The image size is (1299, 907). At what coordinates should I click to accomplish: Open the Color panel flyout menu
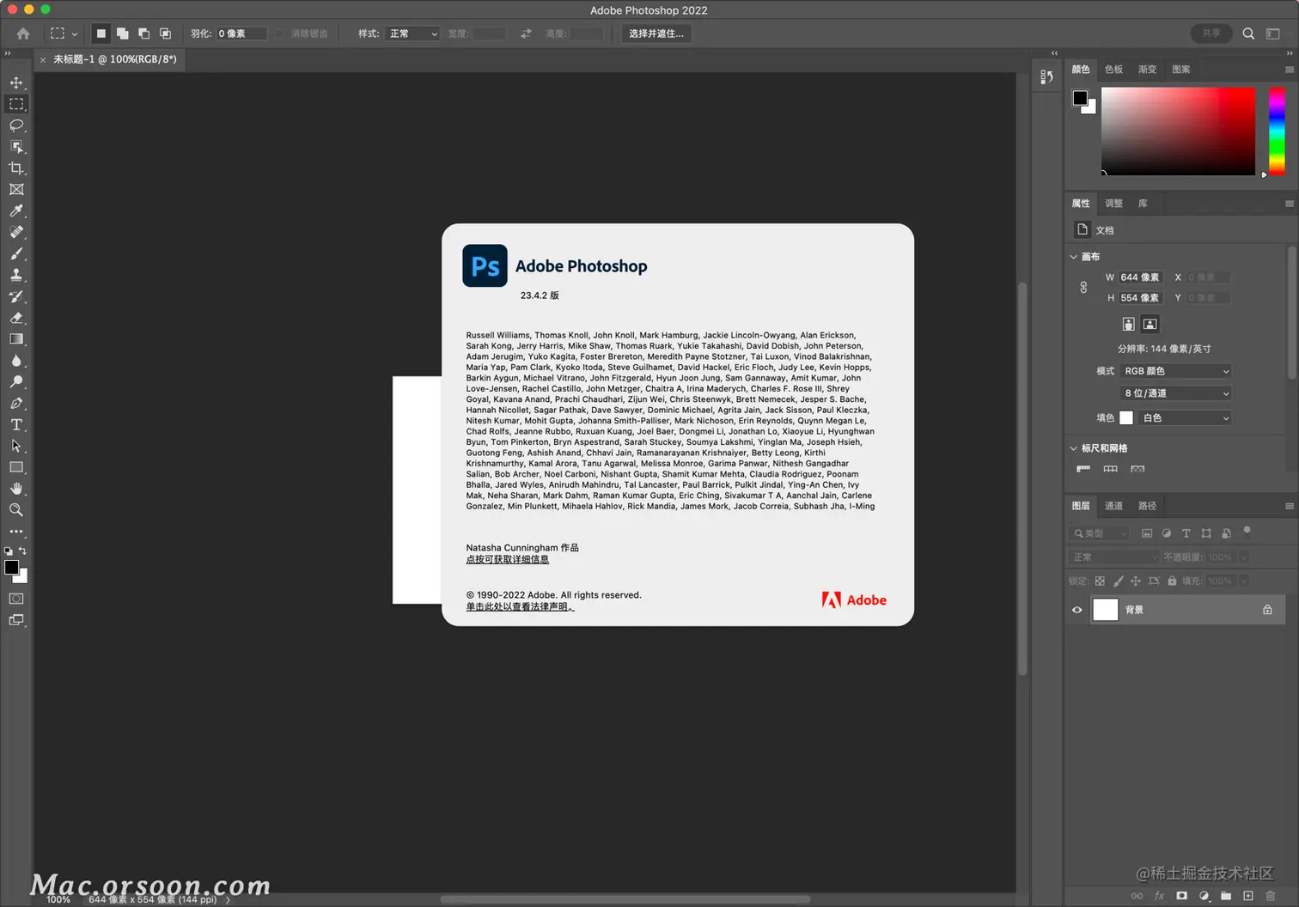1289,70
